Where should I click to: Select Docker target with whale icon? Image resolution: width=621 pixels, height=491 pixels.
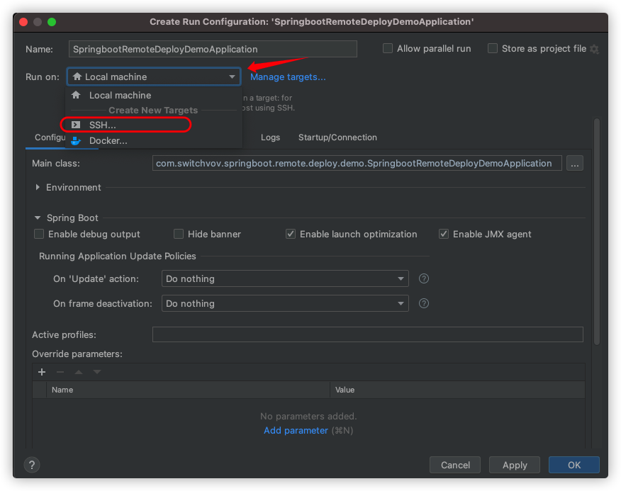point(108,140)
